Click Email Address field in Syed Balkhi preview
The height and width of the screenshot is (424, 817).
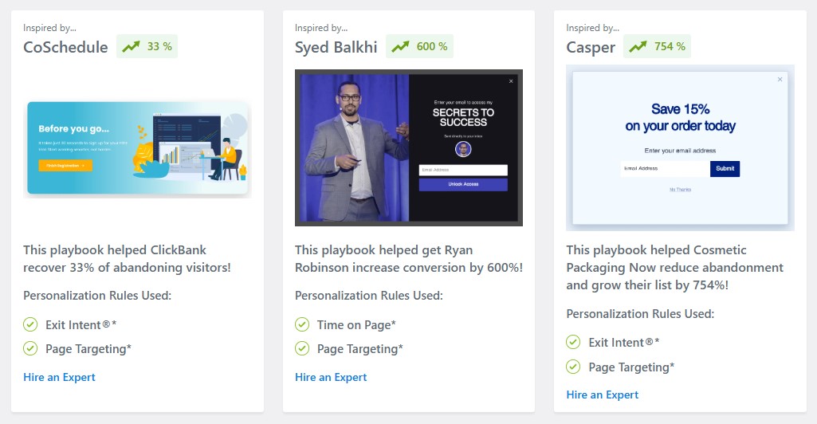(463, 170)
